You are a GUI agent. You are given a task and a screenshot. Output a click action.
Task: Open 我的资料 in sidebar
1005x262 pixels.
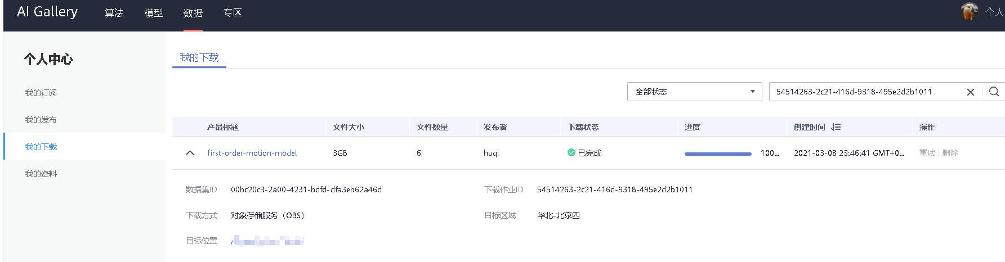click(41, 174)
